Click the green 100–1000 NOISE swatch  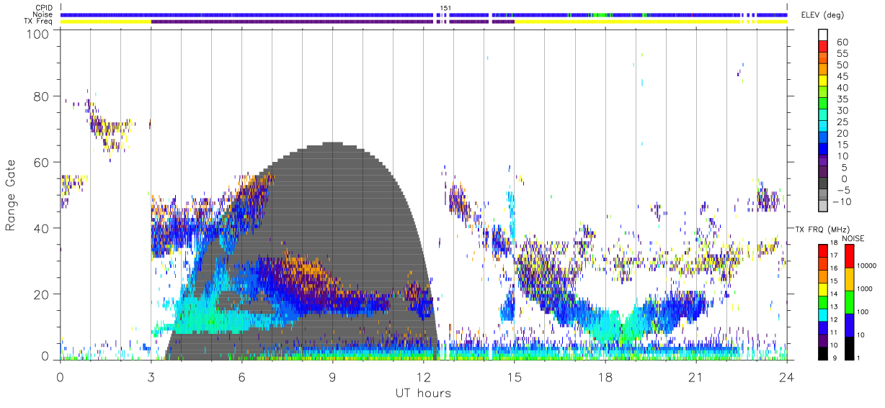click(849, 302)
